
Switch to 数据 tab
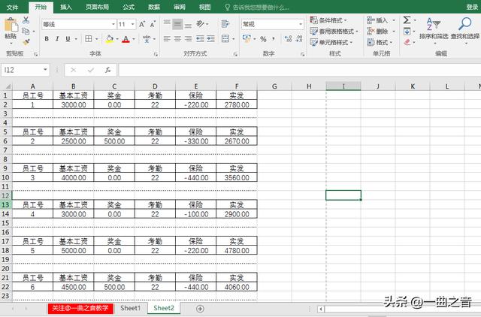click(x=153, y=7)
